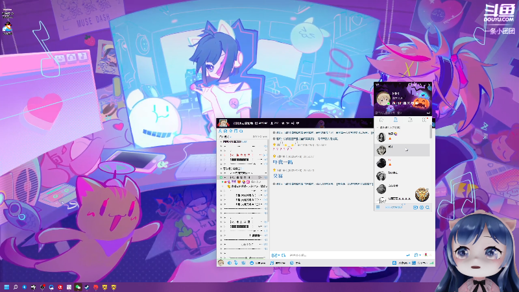
Task: Click the fifth round icon in the channel toolbar row
Action: point(241,131)
